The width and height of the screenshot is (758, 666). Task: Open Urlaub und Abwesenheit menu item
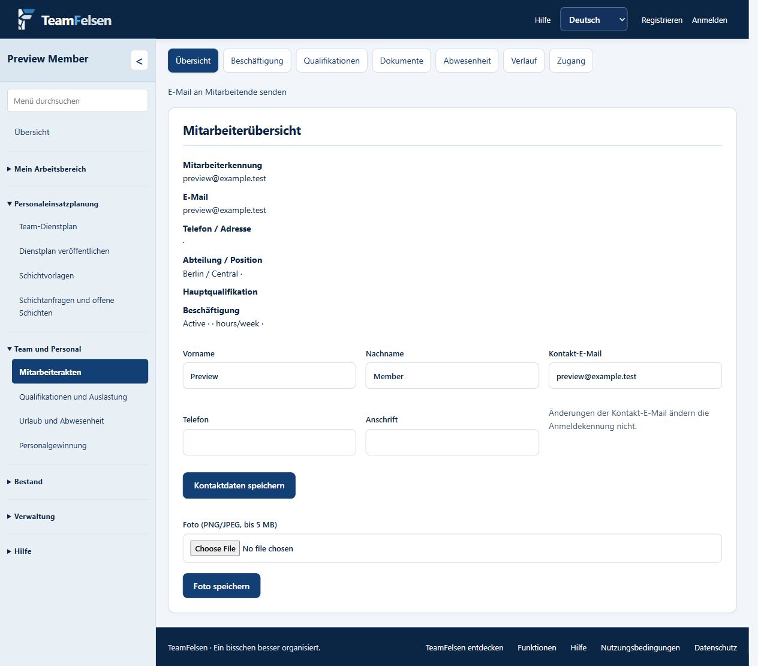[62, 421]
